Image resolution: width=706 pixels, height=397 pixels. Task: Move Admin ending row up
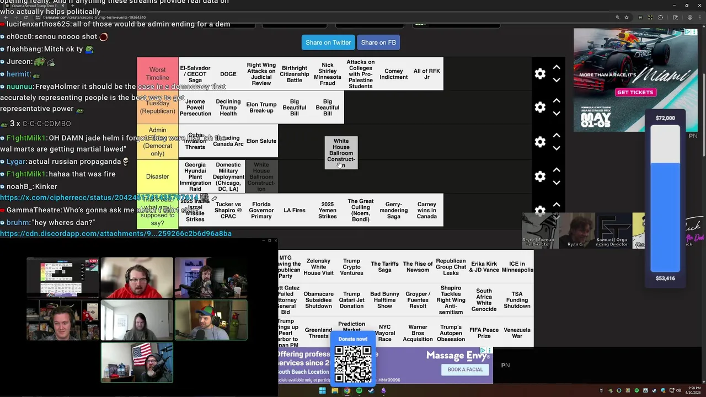[x=557, y=136]
